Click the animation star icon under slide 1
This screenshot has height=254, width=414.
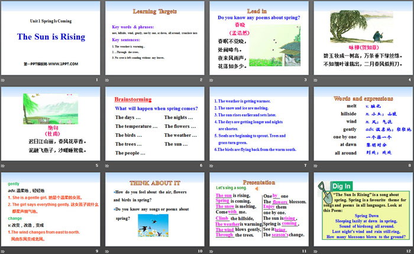click(x=4, y=78)
